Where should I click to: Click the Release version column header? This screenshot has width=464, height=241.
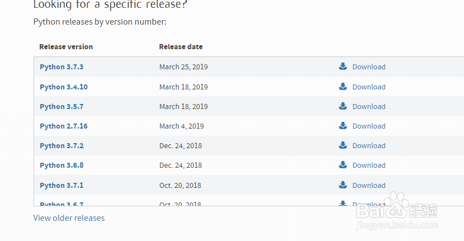[x=66, y=47]
